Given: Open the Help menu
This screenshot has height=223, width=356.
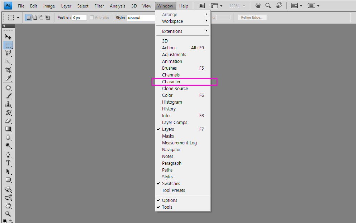Looking at the screenshot, I should (x=184, y=6).
